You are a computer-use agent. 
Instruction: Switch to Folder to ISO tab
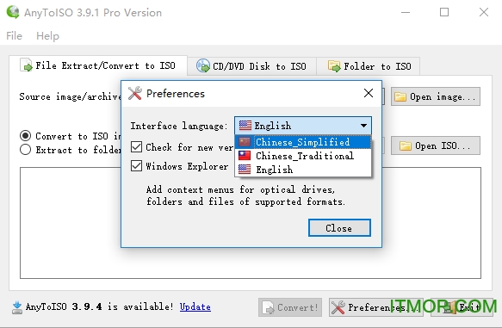pos(369,66)
